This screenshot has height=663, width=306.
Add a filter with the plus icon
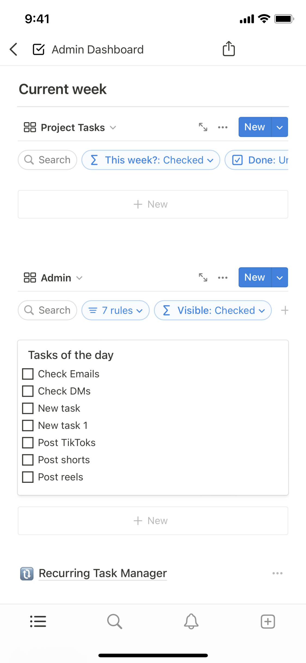(x=285, y=310)
